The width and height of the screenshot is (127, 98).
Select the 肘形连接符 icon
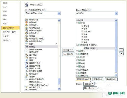point(27,74)
